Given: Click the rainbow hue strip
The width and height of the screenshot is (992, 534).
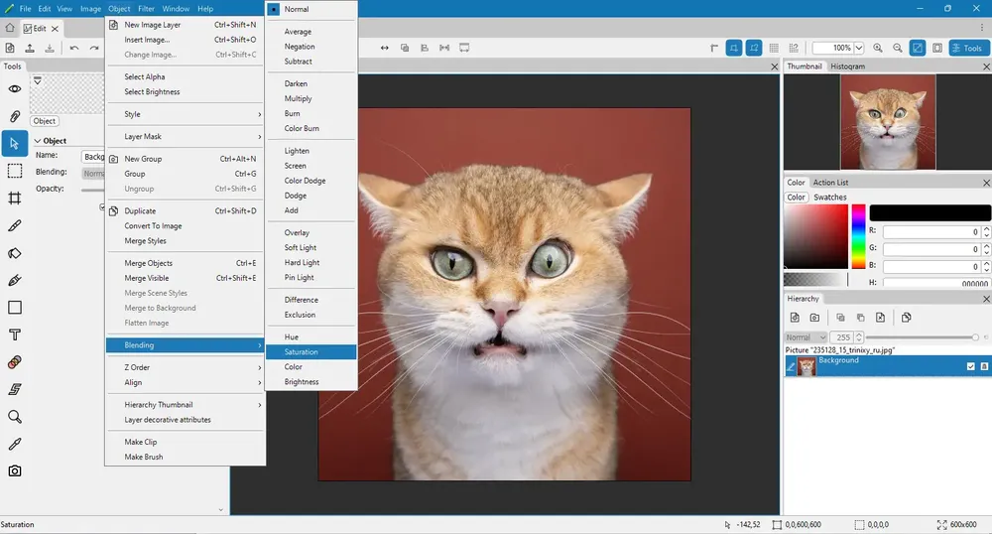Looking at the screenshot, I should point(858,236).
